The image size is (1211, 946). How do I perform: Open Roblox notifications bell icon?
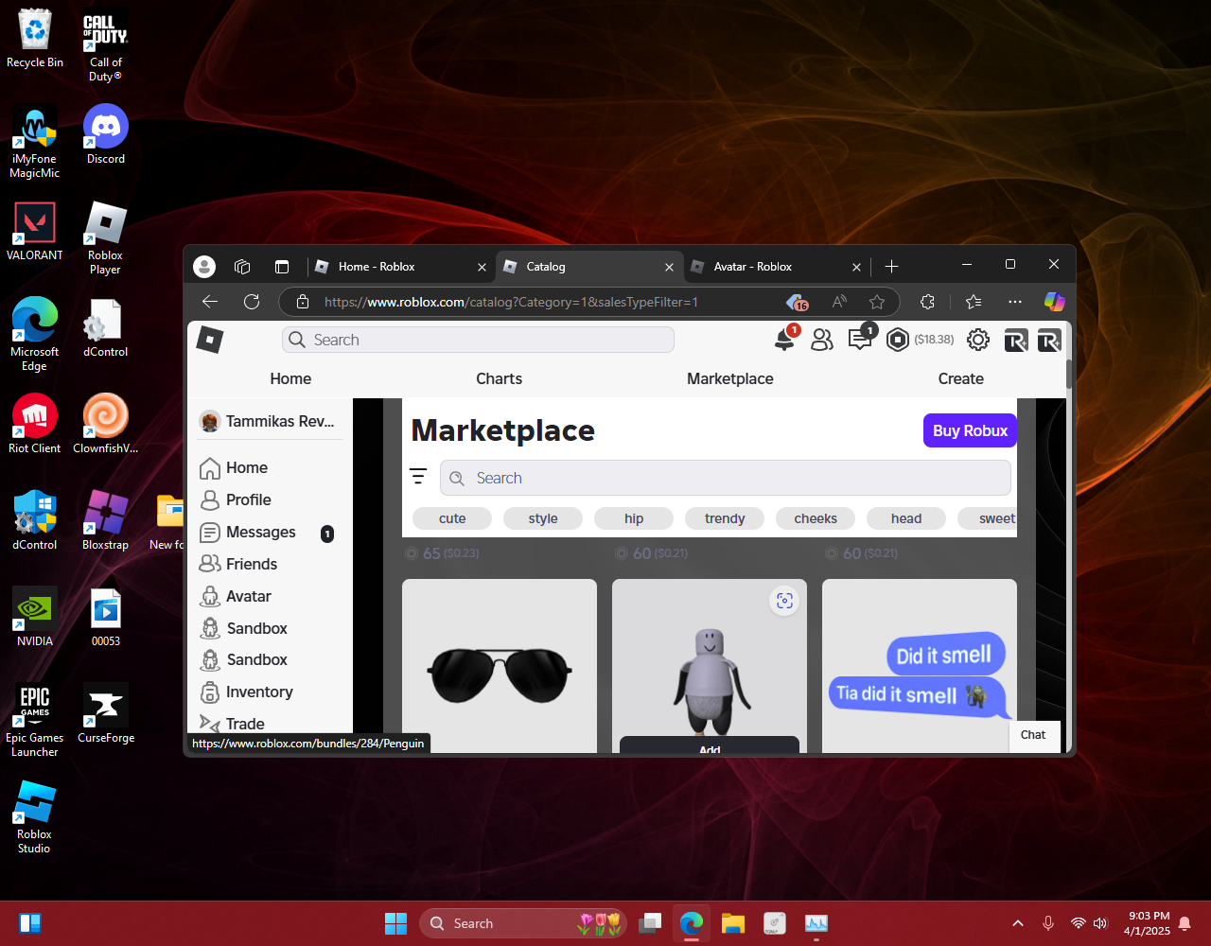point(784,340)
